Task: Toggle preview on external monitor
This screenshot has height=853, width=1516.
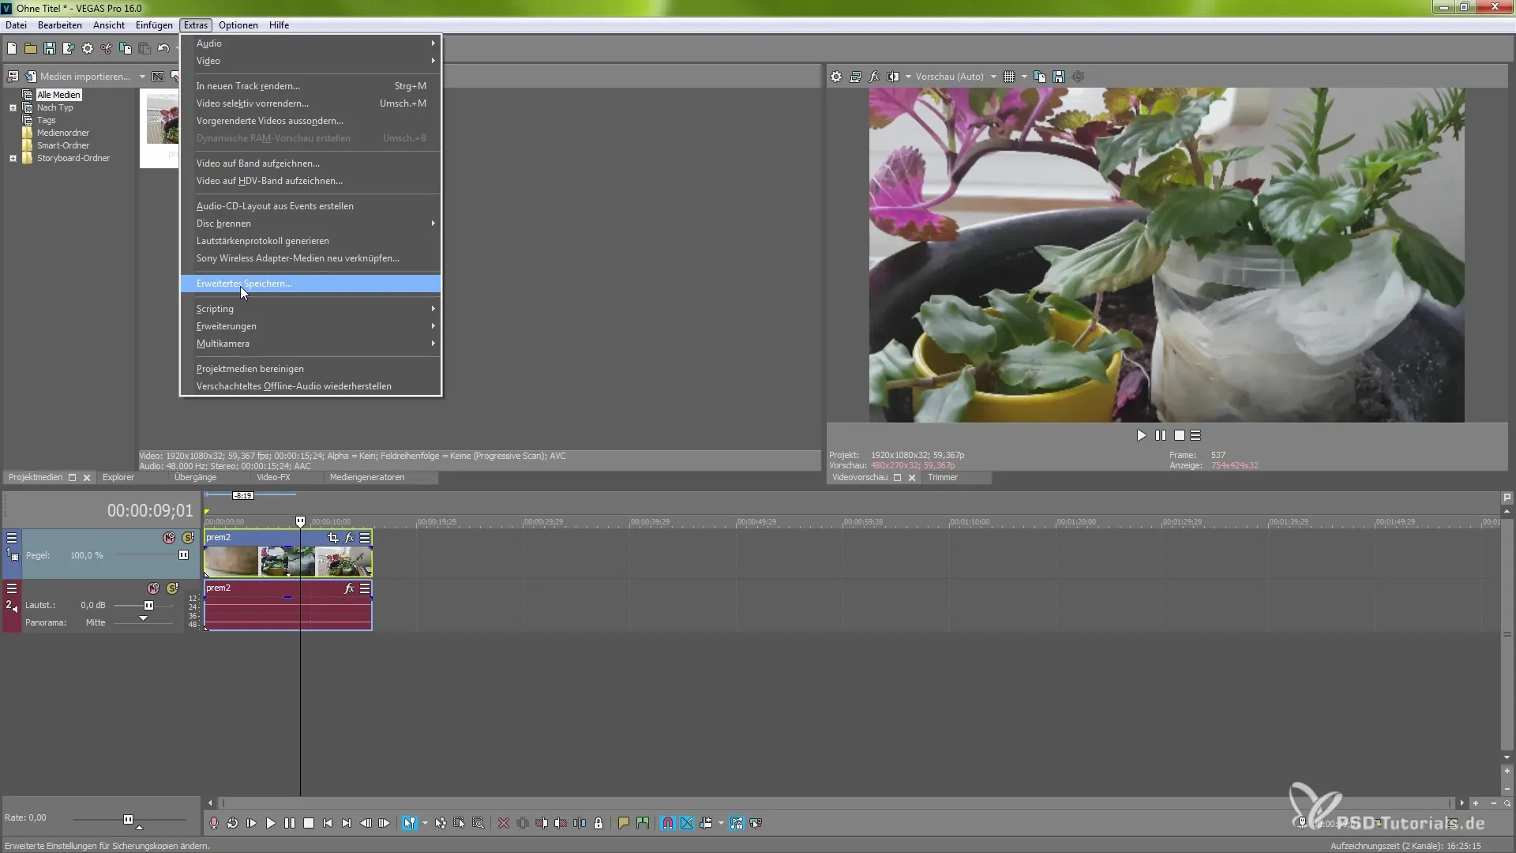Action: 855,77
